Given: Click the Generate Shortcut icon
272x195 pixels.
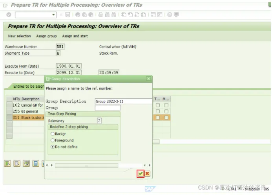Looking at the screenshot, I should coord(160,15).
